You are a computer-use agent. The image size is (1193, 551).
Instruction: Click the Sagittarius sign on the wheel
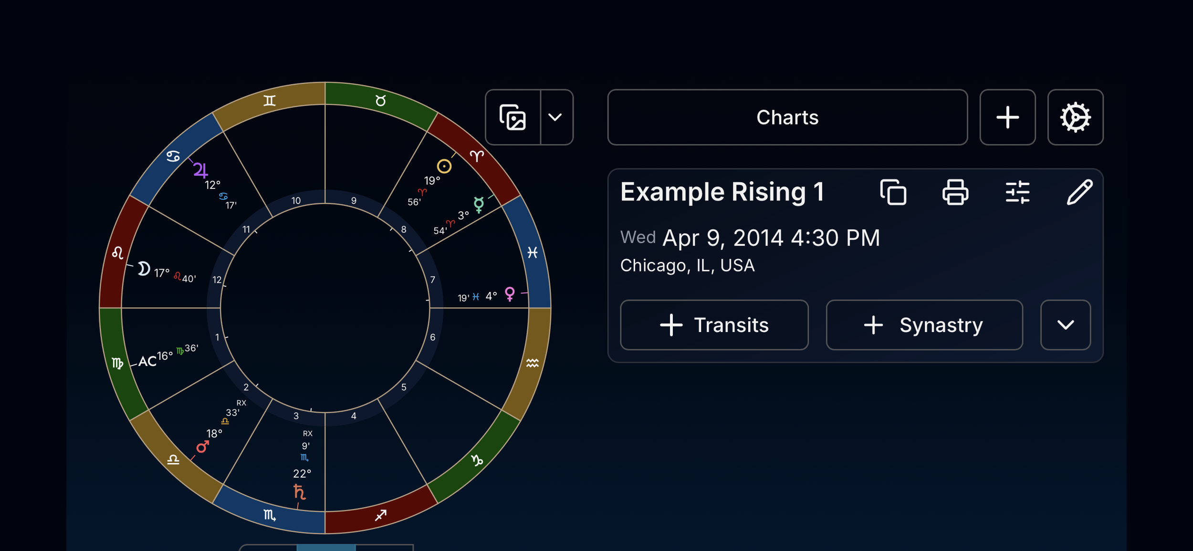[x=380, y=515]
